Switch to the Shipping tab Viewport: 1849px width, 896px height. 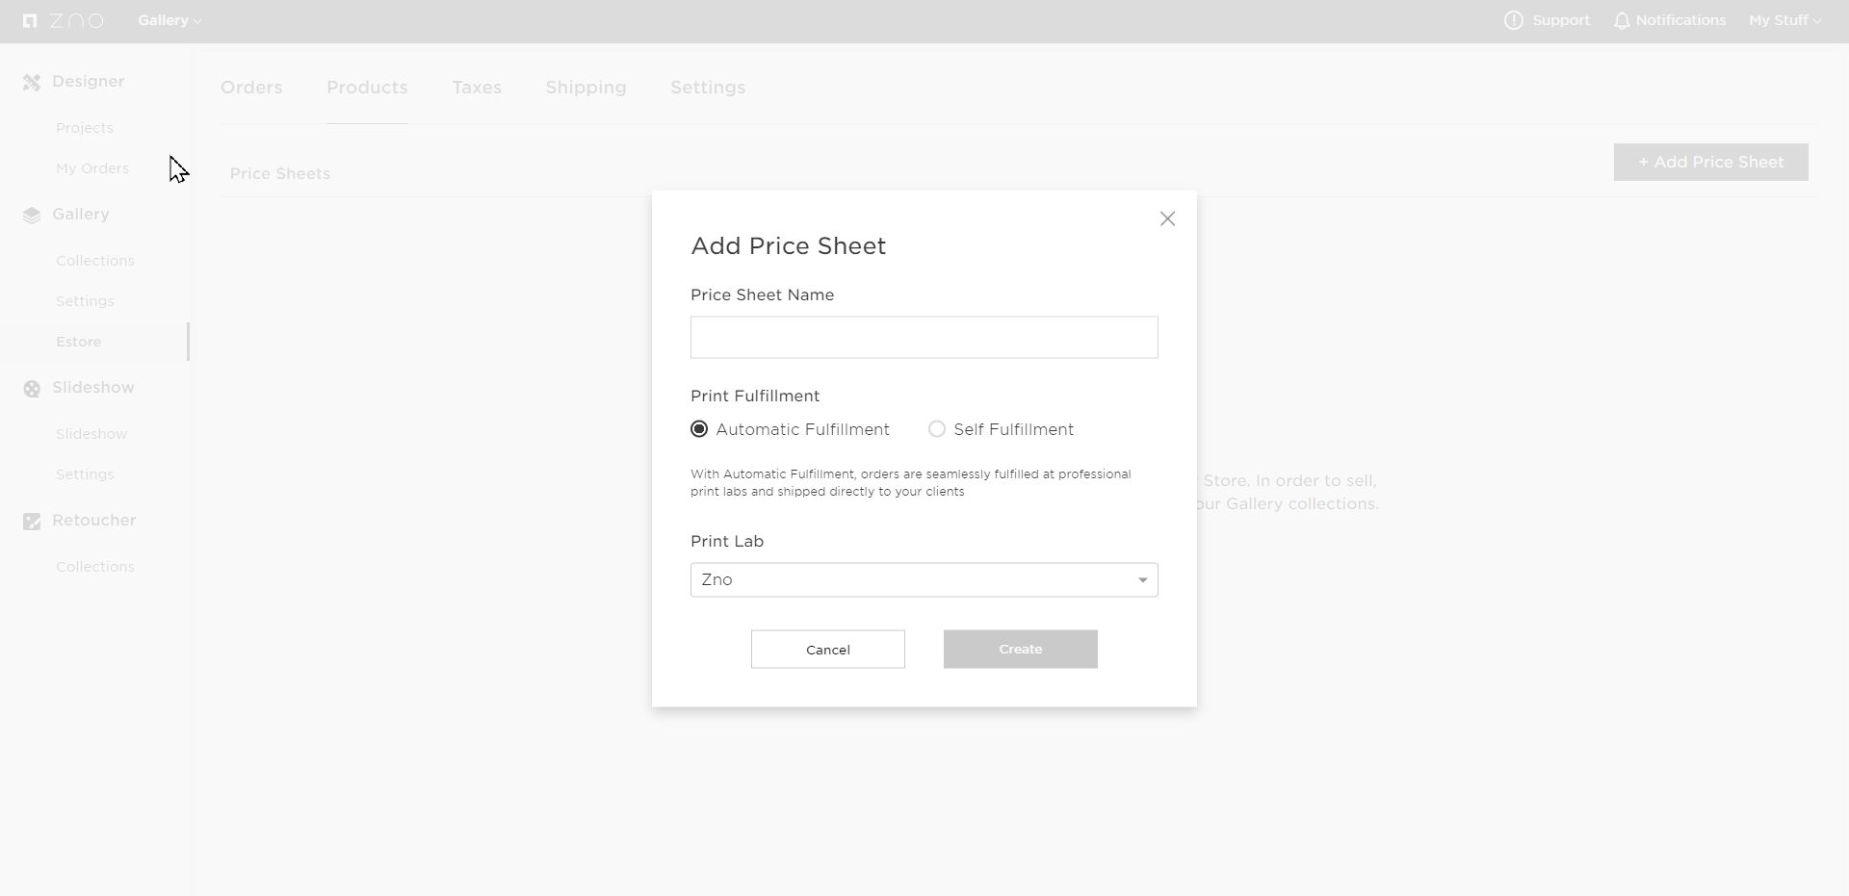pos(586,88)
